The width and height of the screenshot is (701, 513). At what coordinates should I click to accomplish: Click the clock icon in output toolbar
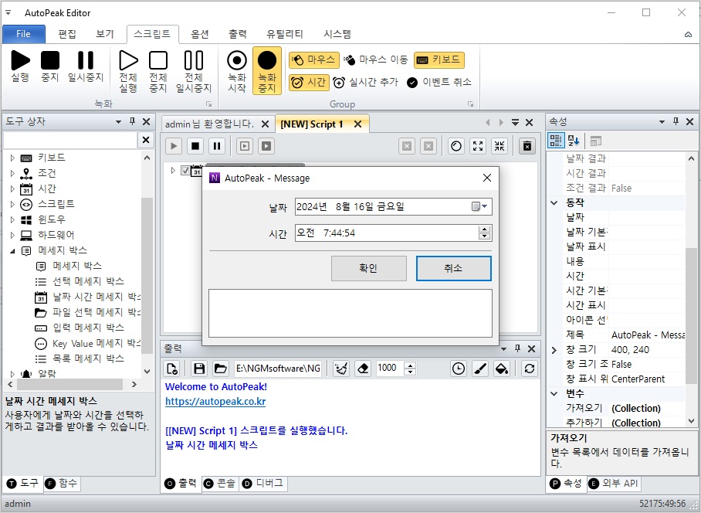click(x=459, y=369)
